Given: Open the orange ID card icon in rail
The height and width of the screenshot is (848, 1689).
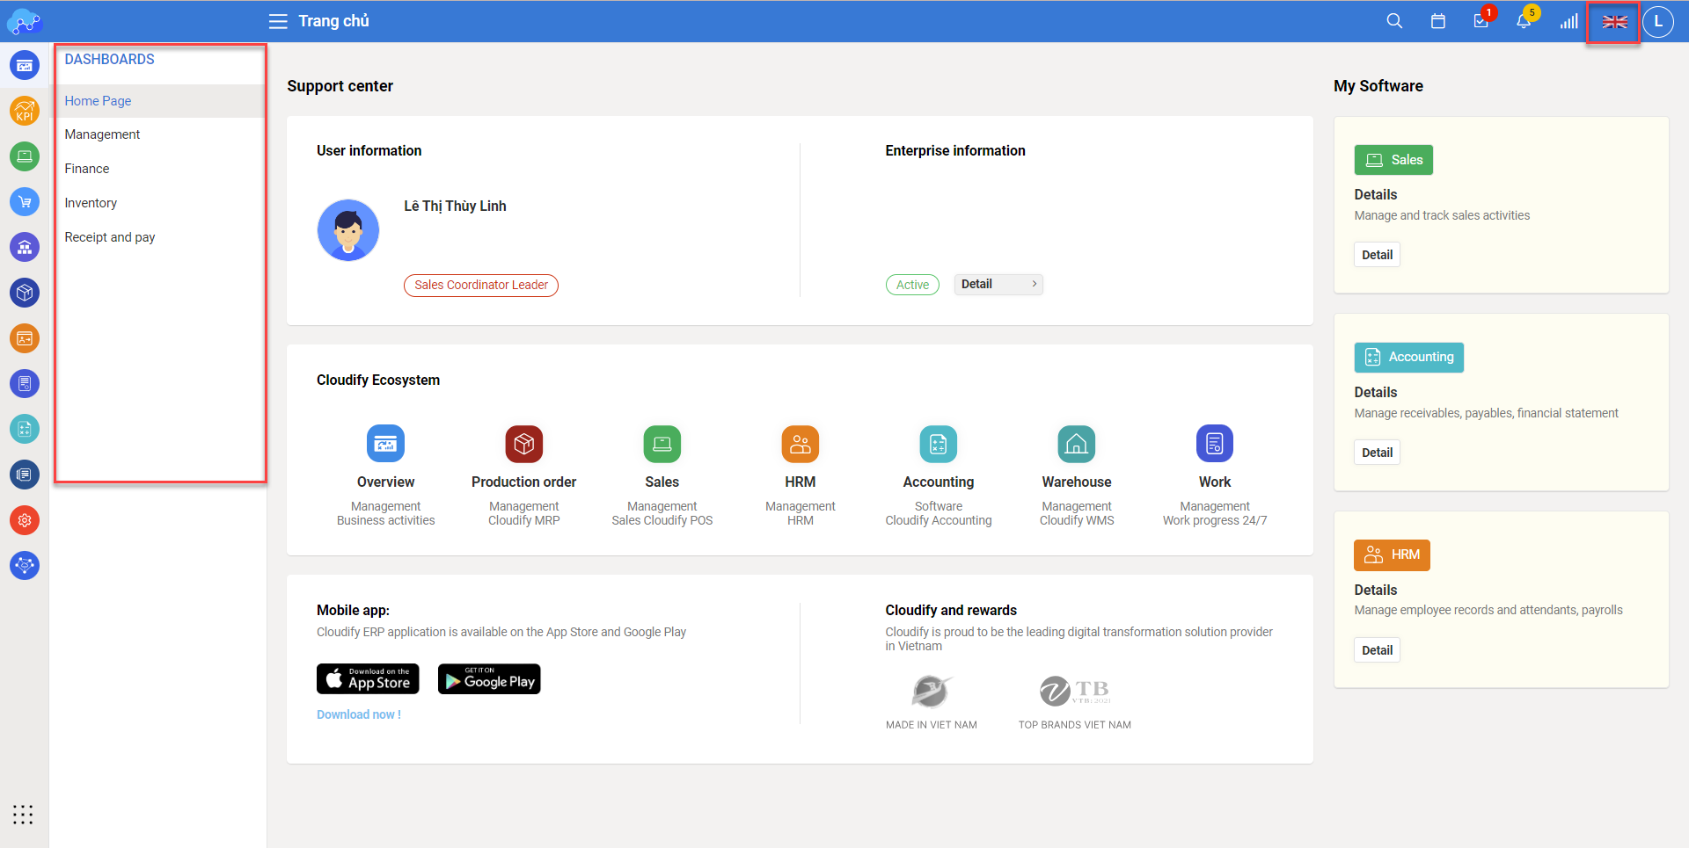Looking at the screenshot, I should pos(25,338).
